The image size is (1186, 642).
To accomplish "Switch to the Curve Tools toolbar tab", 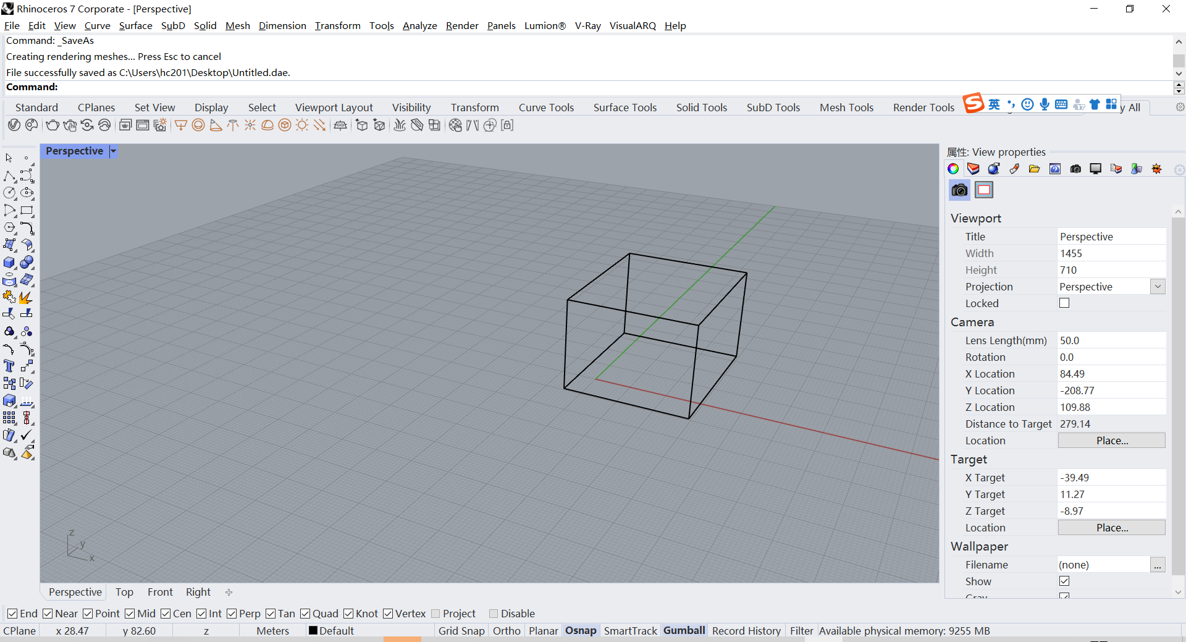I will coord(546,108).
